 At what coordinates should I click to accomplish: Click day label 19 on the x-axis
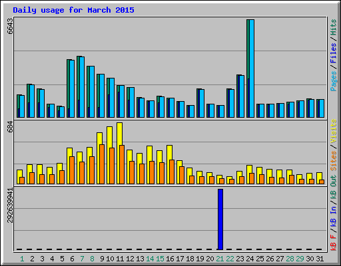click(x=200, y=259)
